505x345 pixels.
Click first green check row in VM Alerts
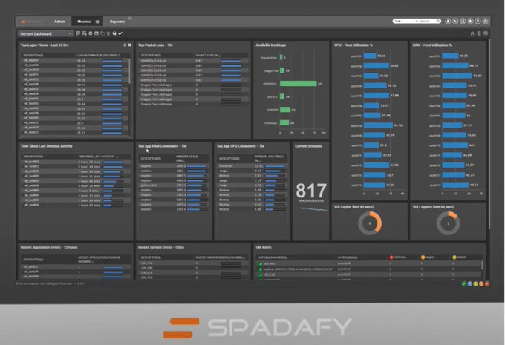point(261,263)
